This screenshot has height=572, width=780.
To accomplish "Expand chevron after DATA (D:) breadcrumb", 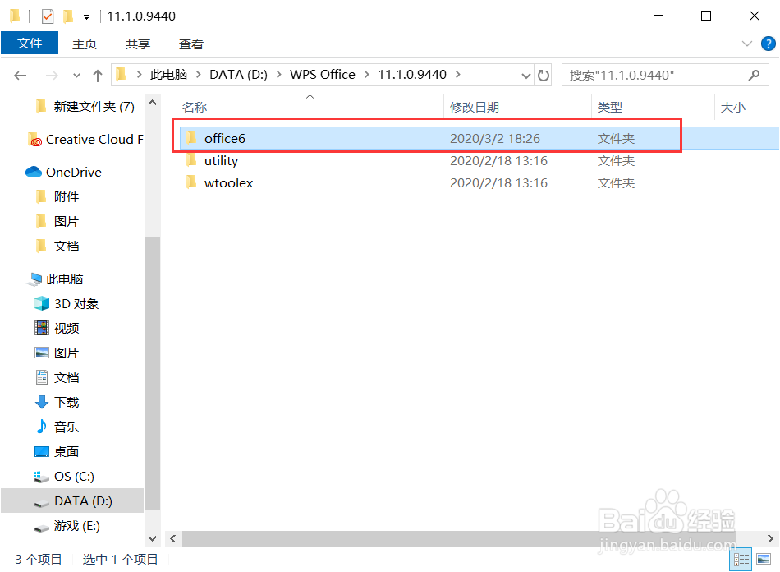I will click(279, 75).
